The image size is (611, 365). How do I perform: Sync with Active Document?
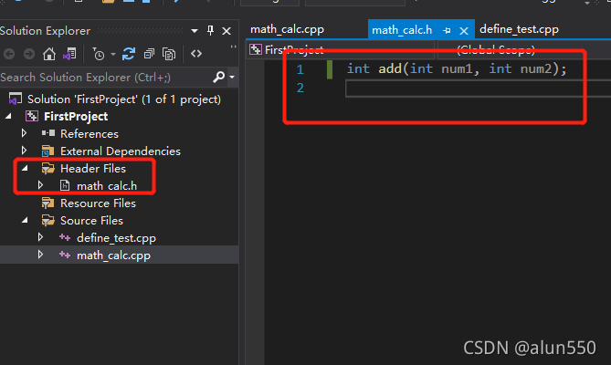pos(128,54)
